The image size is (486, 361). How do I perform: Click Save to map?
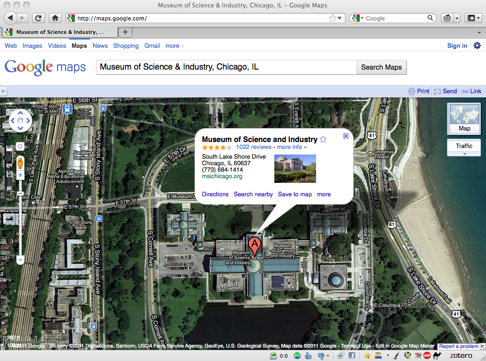(x=295, y=194)
